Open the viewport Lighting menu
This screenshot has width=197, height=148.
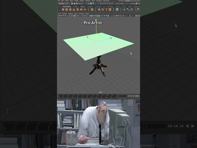70,14
